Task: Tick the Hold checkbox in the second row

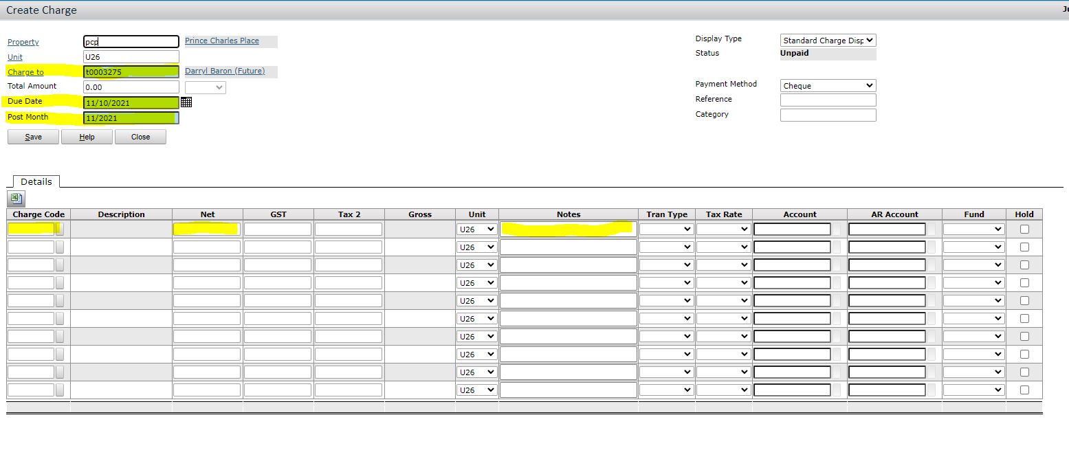Action: 1024,247
